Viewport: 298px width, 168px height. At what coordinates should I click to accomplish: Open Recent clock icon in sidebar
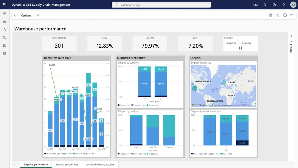(4, 37)
